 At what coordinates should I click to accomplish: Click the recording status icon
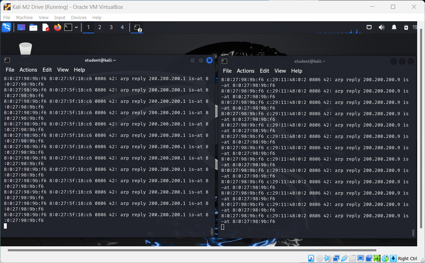(x=369, y=258)
